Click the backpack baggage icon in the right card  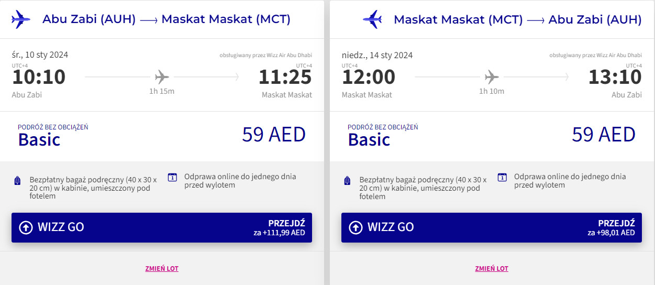pos(347,181)
